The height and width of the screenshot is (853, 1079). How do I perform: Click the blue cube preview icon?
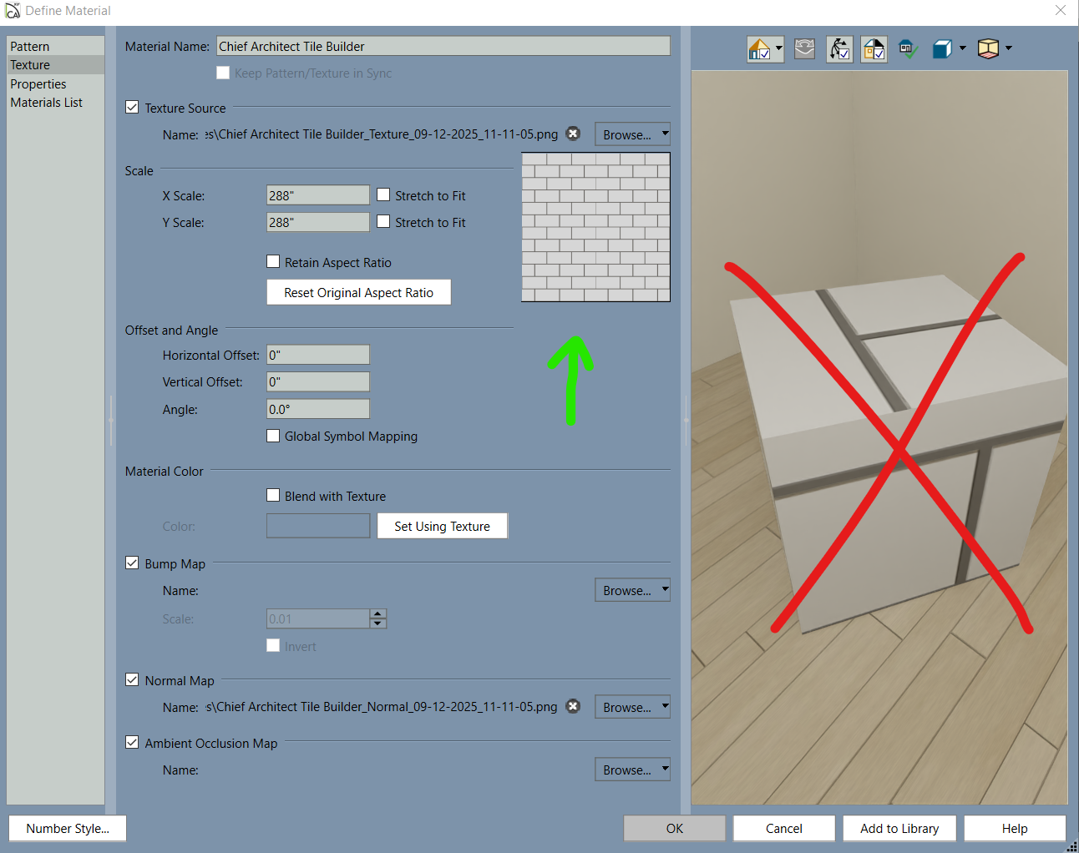coord(942,49)
